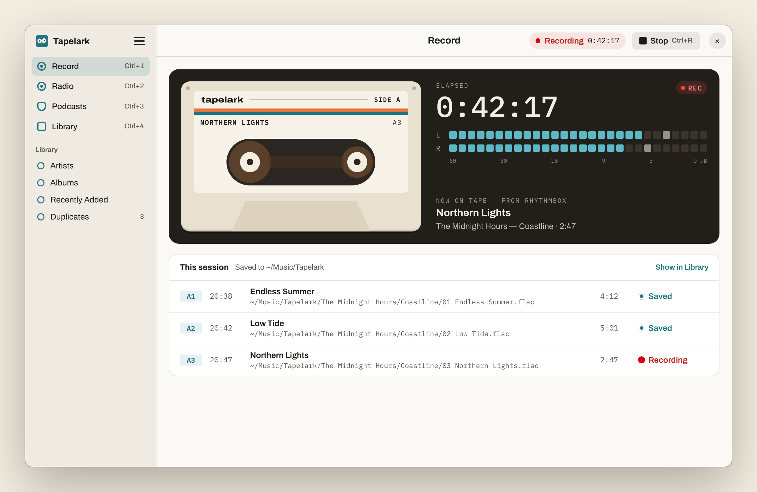
Task: Click the right cassette reel
Action: click(x=357, y=162)
